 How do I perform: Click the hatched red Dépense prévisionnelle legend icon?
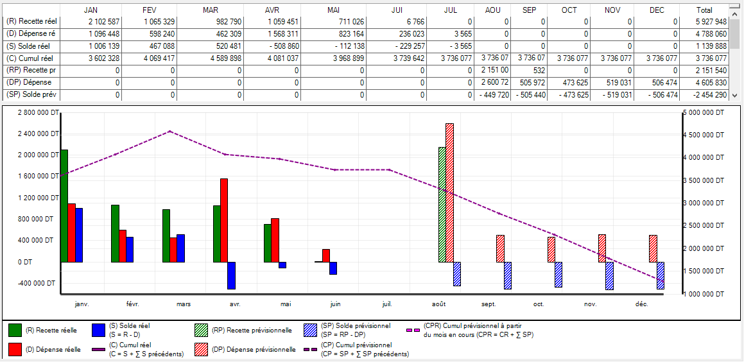click(x=202, y=350)
